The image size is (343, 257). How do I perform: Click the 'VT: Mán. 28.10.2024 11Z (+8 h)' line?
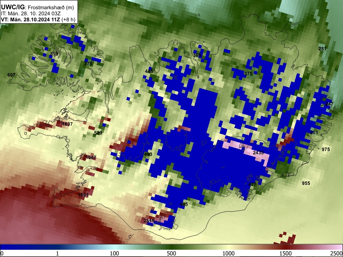pyautogui.click(x=38, y=19)
